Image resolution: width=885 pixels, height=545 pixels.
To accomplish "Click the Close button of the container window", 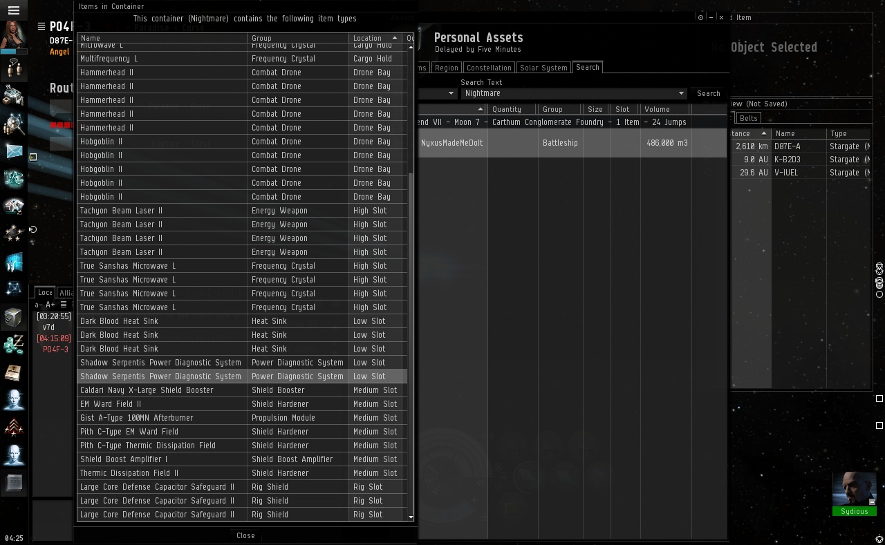I will coord(245,535).
